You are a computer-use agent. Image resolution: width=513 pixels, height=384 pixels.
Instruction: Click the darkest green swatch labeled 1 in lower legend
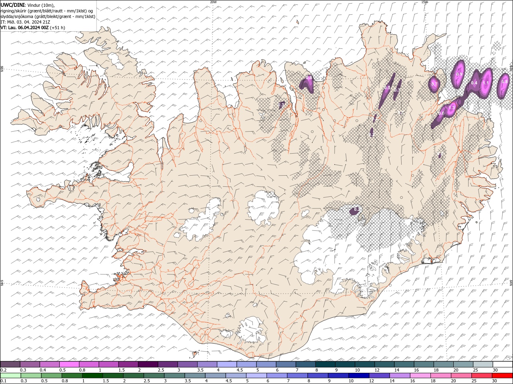click(x=92, y=376)
